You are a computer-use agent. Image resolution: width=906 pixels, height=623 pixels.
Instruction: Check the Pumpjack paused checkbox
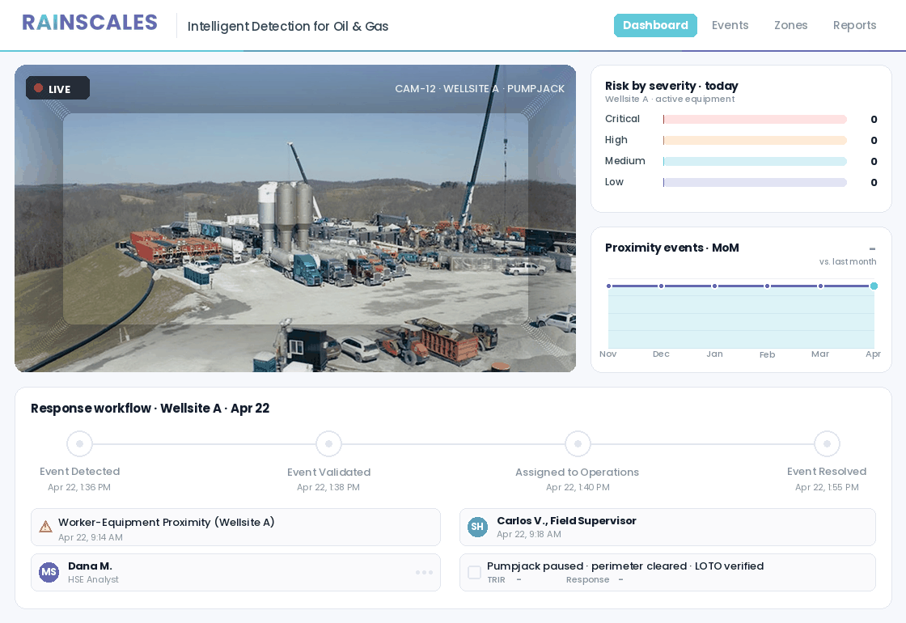click(474, 572)
